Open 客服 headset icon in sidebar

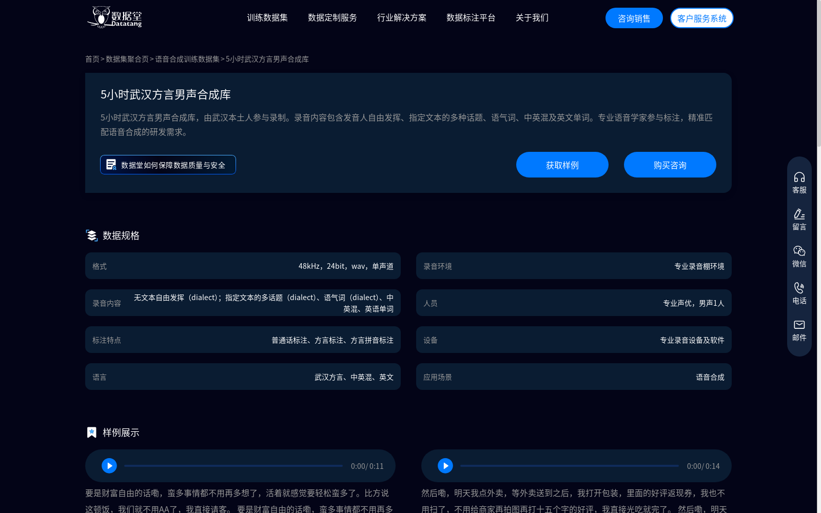coord(799,177)
